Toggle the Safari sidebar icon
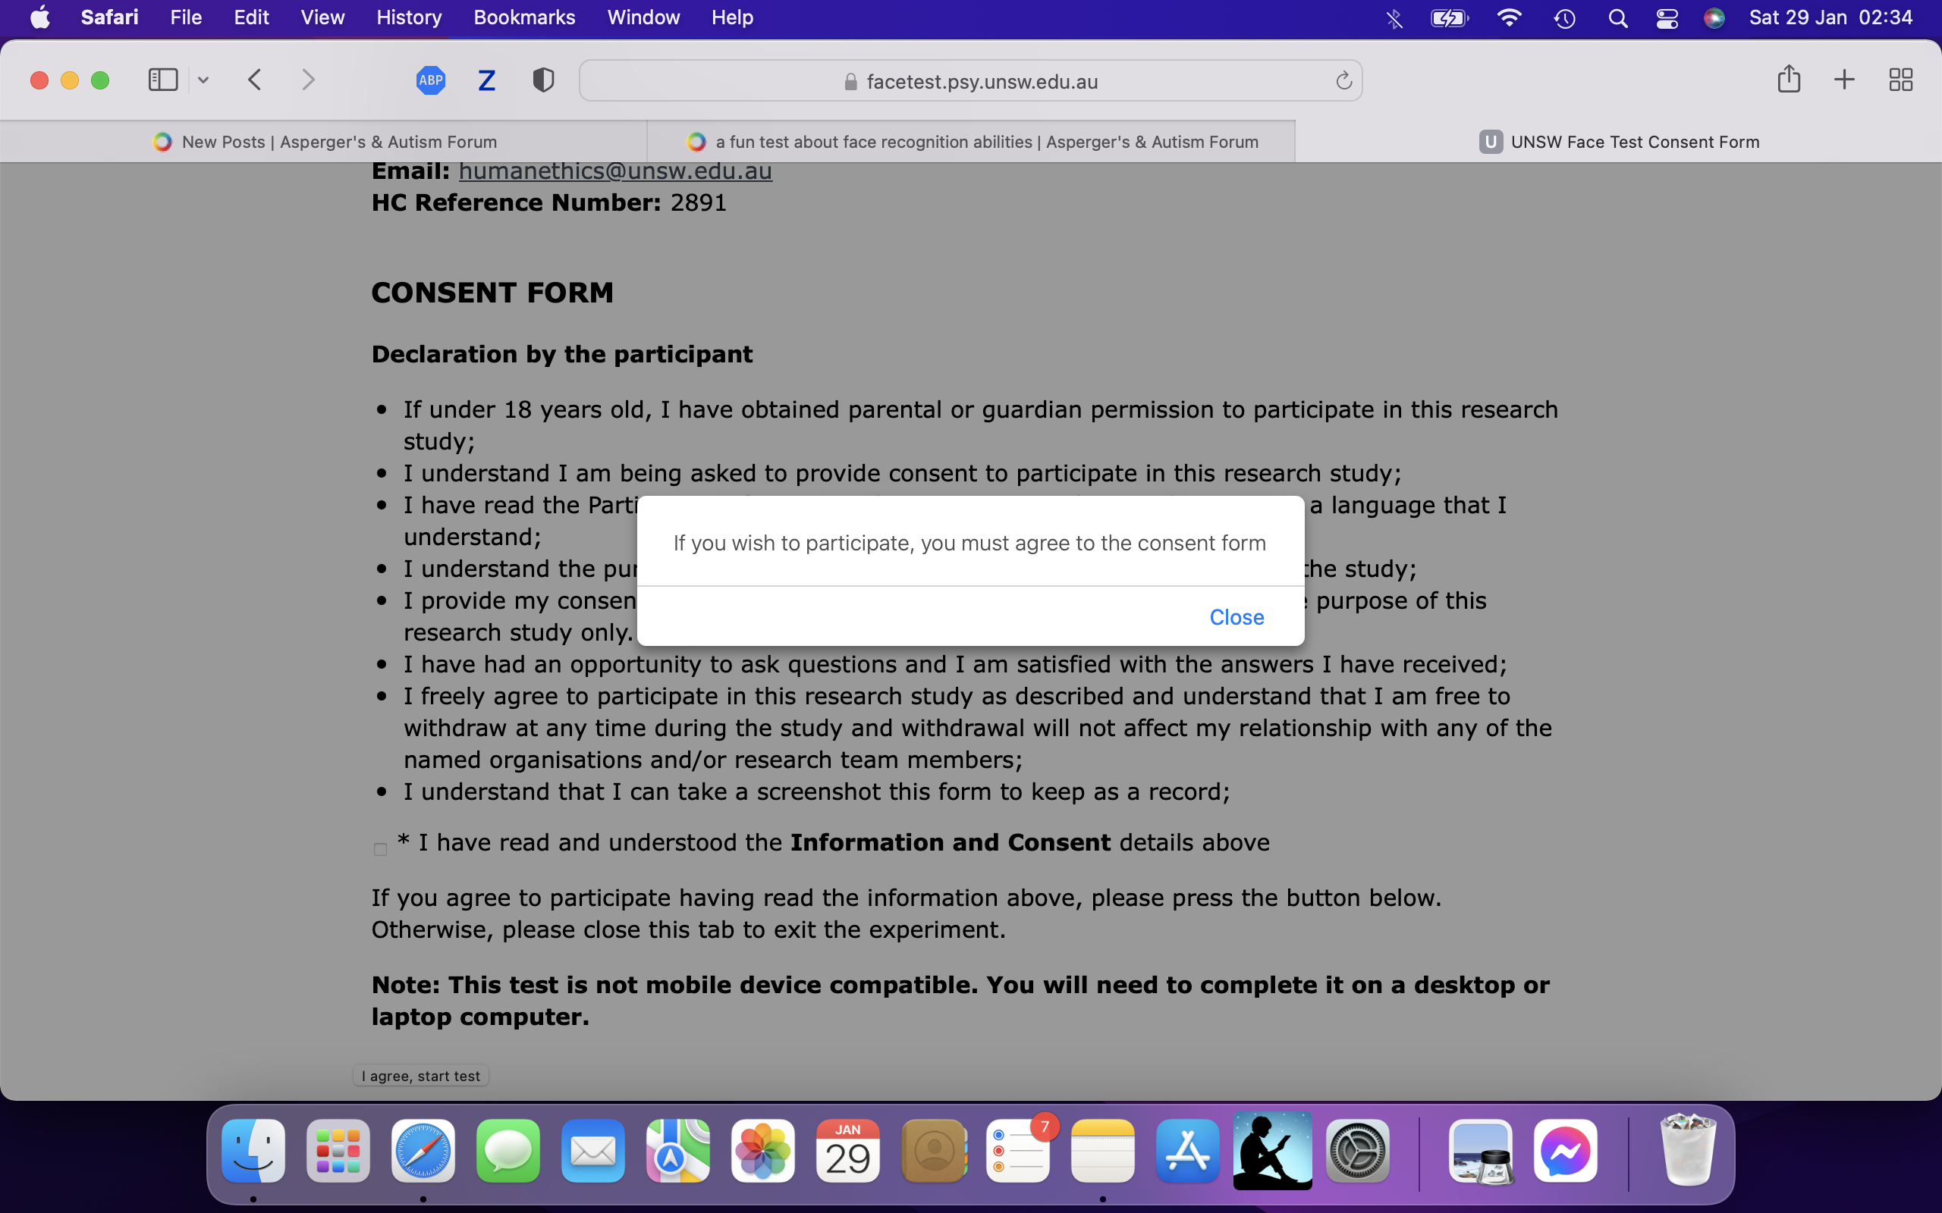This screenshot has height=1213, width=1942. tap(163, 80)
